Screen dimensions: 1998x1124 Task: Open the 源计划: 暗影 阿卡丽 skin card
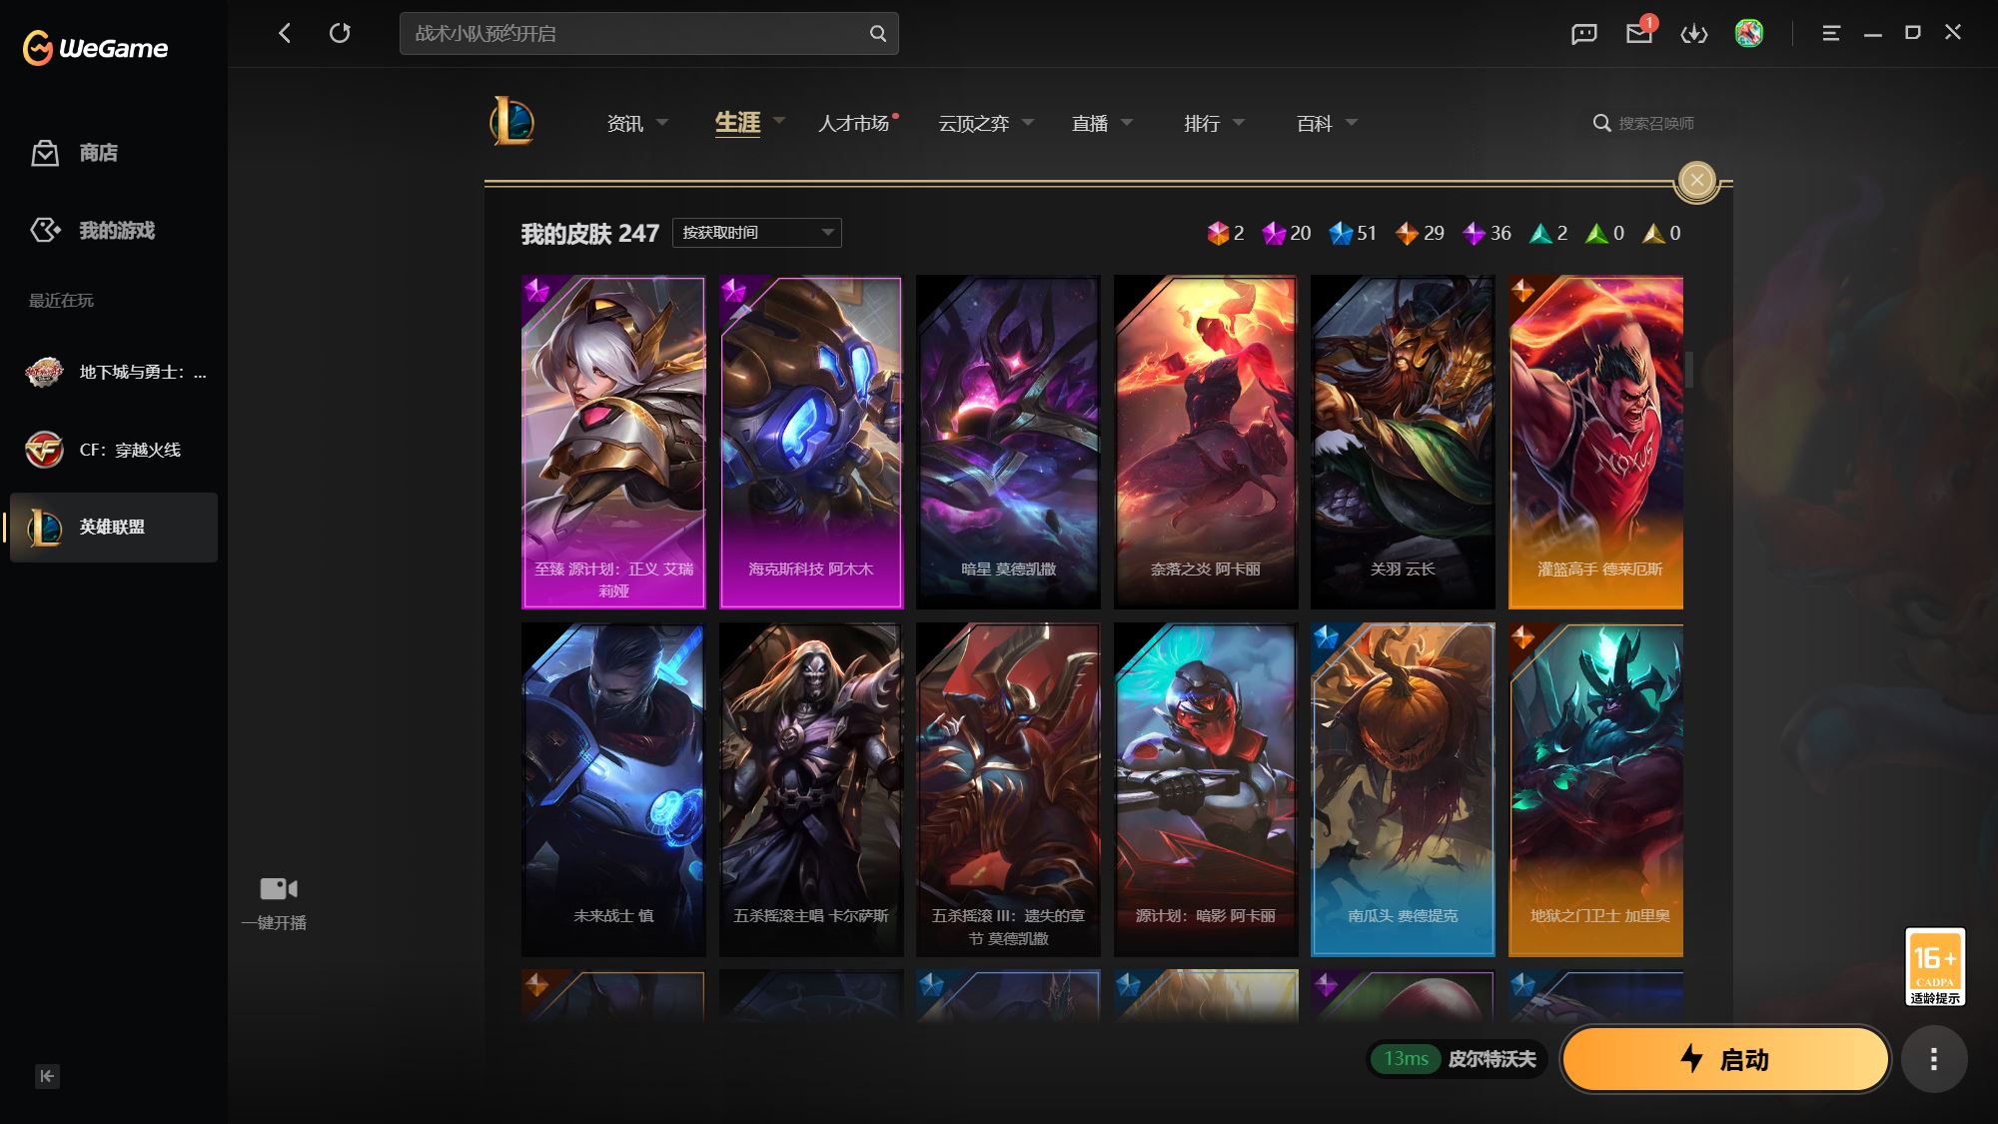pyautogui.click(x=1206, y=789)
